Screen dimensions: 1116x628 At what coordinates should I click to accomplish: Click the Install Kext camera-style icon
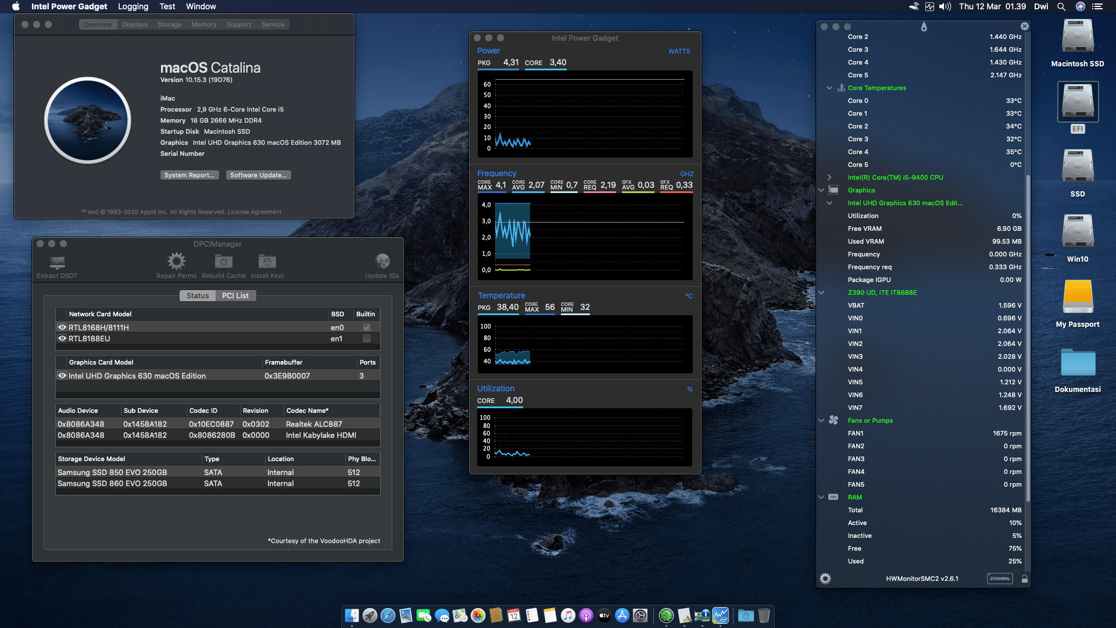click(267, 261)
